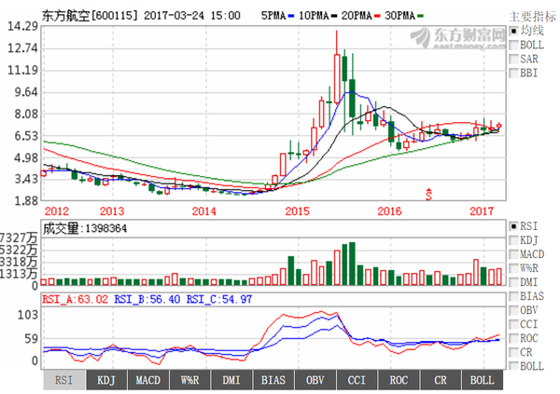
Task: Click the 2014 year axis label
Action: (203, 211)
